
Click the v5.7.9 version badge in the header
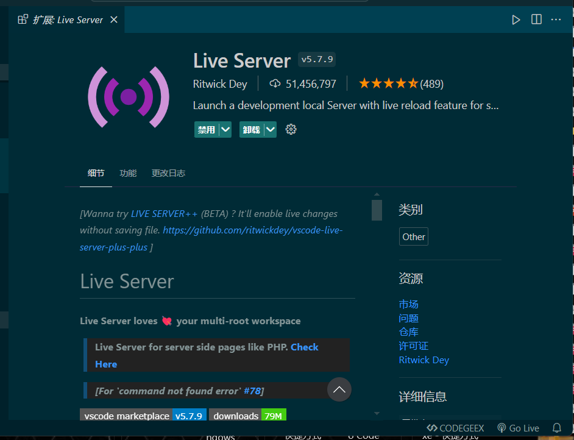click(x=317, y=59)
